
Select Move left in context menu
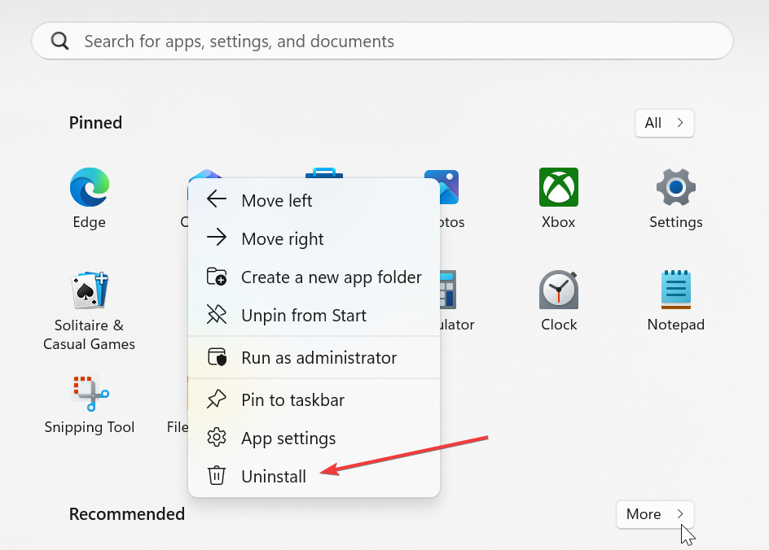point(276,200)
